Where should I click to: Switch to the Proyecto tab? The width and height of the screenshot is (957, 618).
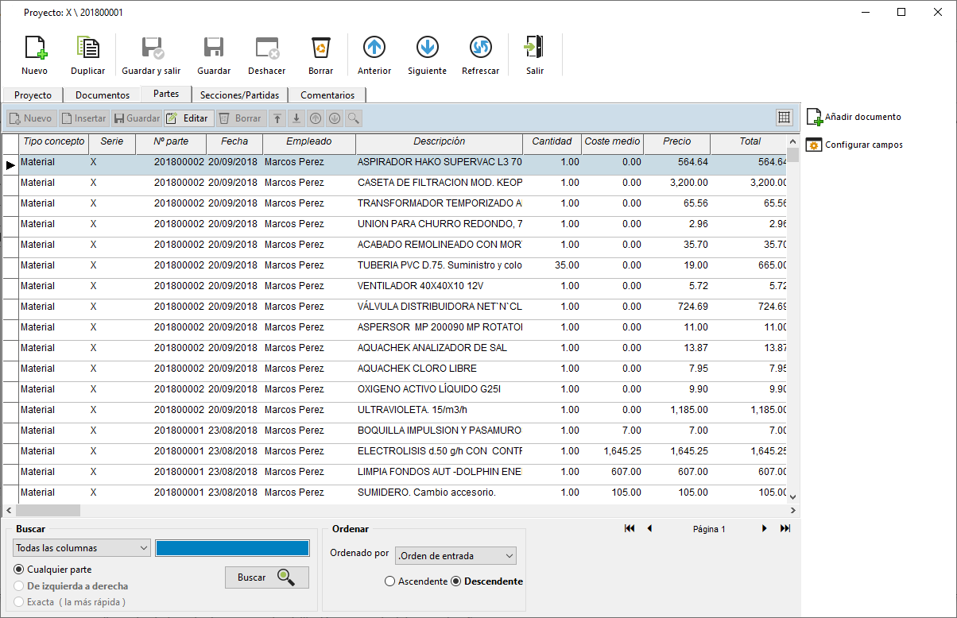click(33, 95)
